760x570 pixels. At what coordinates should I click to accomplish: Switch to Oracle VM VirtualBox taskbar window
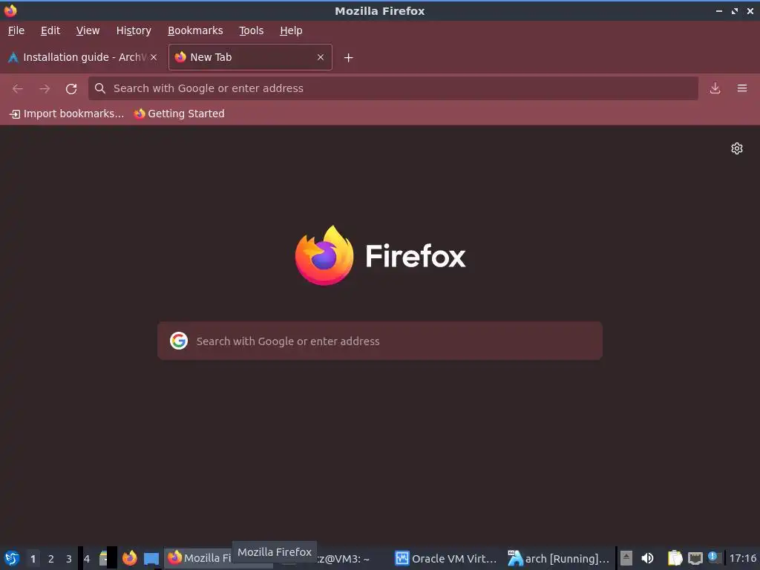(446, 558)
